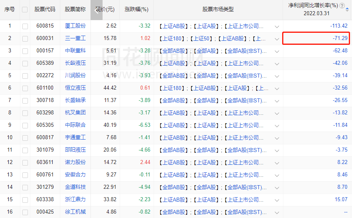Expand market type list for 厦工股份 row

point(277,27)
